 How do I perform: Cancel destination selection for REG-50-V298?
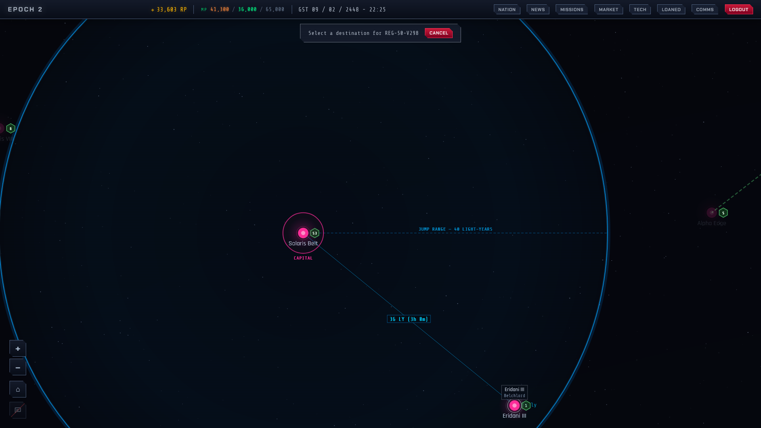(x=438, y=33)
